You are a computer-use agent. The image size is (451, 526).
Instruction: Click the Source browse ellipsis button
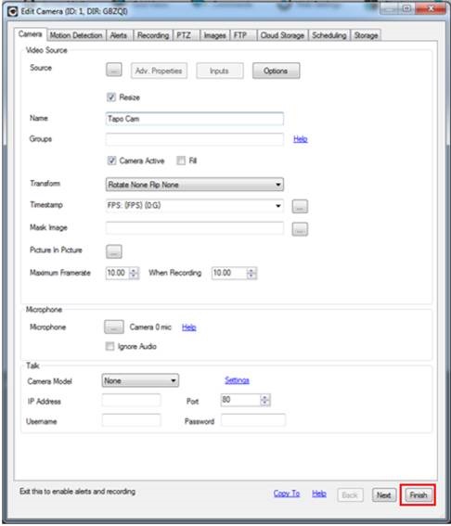114,71
